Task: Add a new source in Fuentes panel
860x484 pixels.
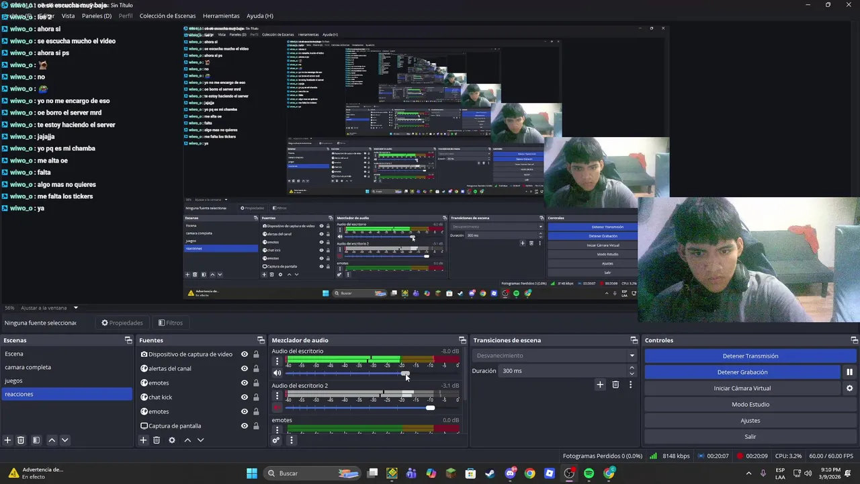Action: 143,440
